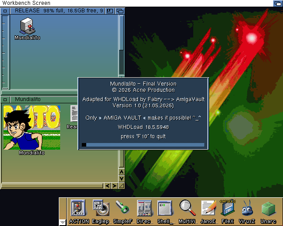This screenshot has width=283, height=226.
Task: Click the Mundialito window title bar
Action: 44,99
